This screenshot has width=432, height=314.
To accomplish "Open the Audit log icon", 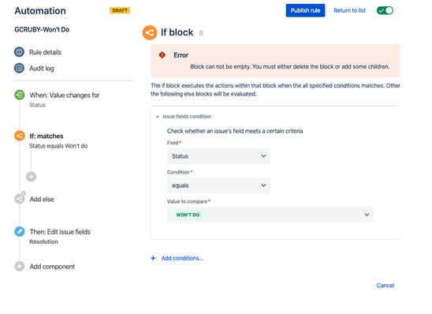I will pyautogui.click(x=19, y=68).
